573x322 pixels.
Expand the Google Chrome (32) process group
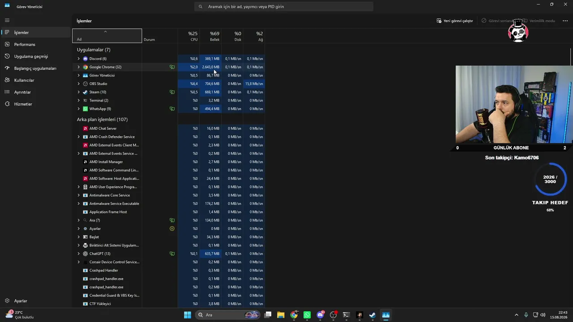coord(78,67)
